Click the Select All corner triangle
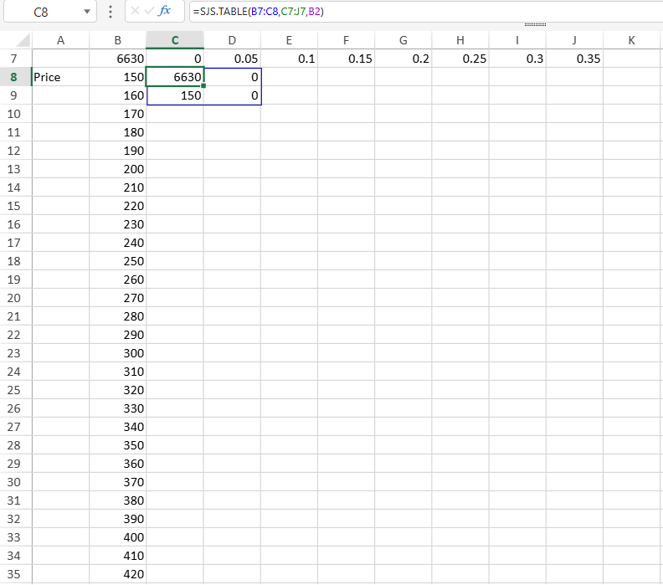The image size is (663, 585). pos(23,40)
